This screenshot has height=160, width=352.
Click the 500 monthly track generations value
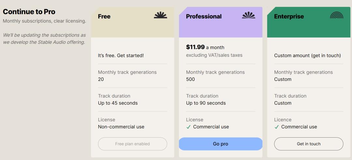tap(190, 79)
